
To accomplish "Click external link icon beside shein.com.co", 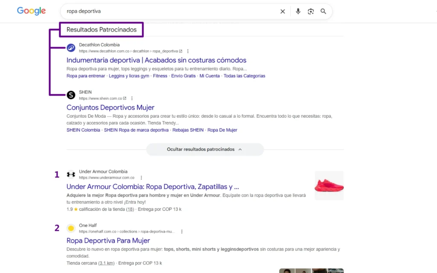I will 125,99.
